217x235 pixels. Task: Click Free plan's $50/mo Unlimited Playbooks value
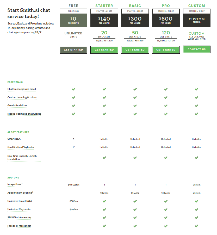[73, 209]
